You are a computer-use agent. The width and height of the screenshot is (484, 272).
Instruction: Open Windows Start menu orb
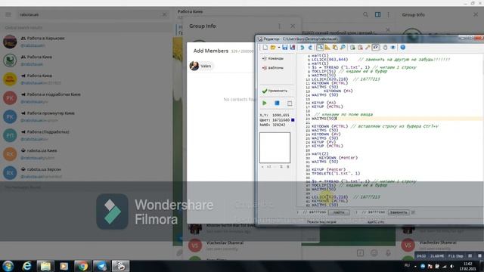[x=8, y=266]
